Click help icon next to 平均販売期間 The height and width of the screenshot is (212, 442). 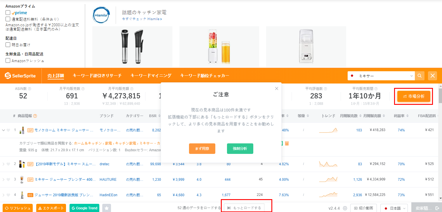point(376,89)
